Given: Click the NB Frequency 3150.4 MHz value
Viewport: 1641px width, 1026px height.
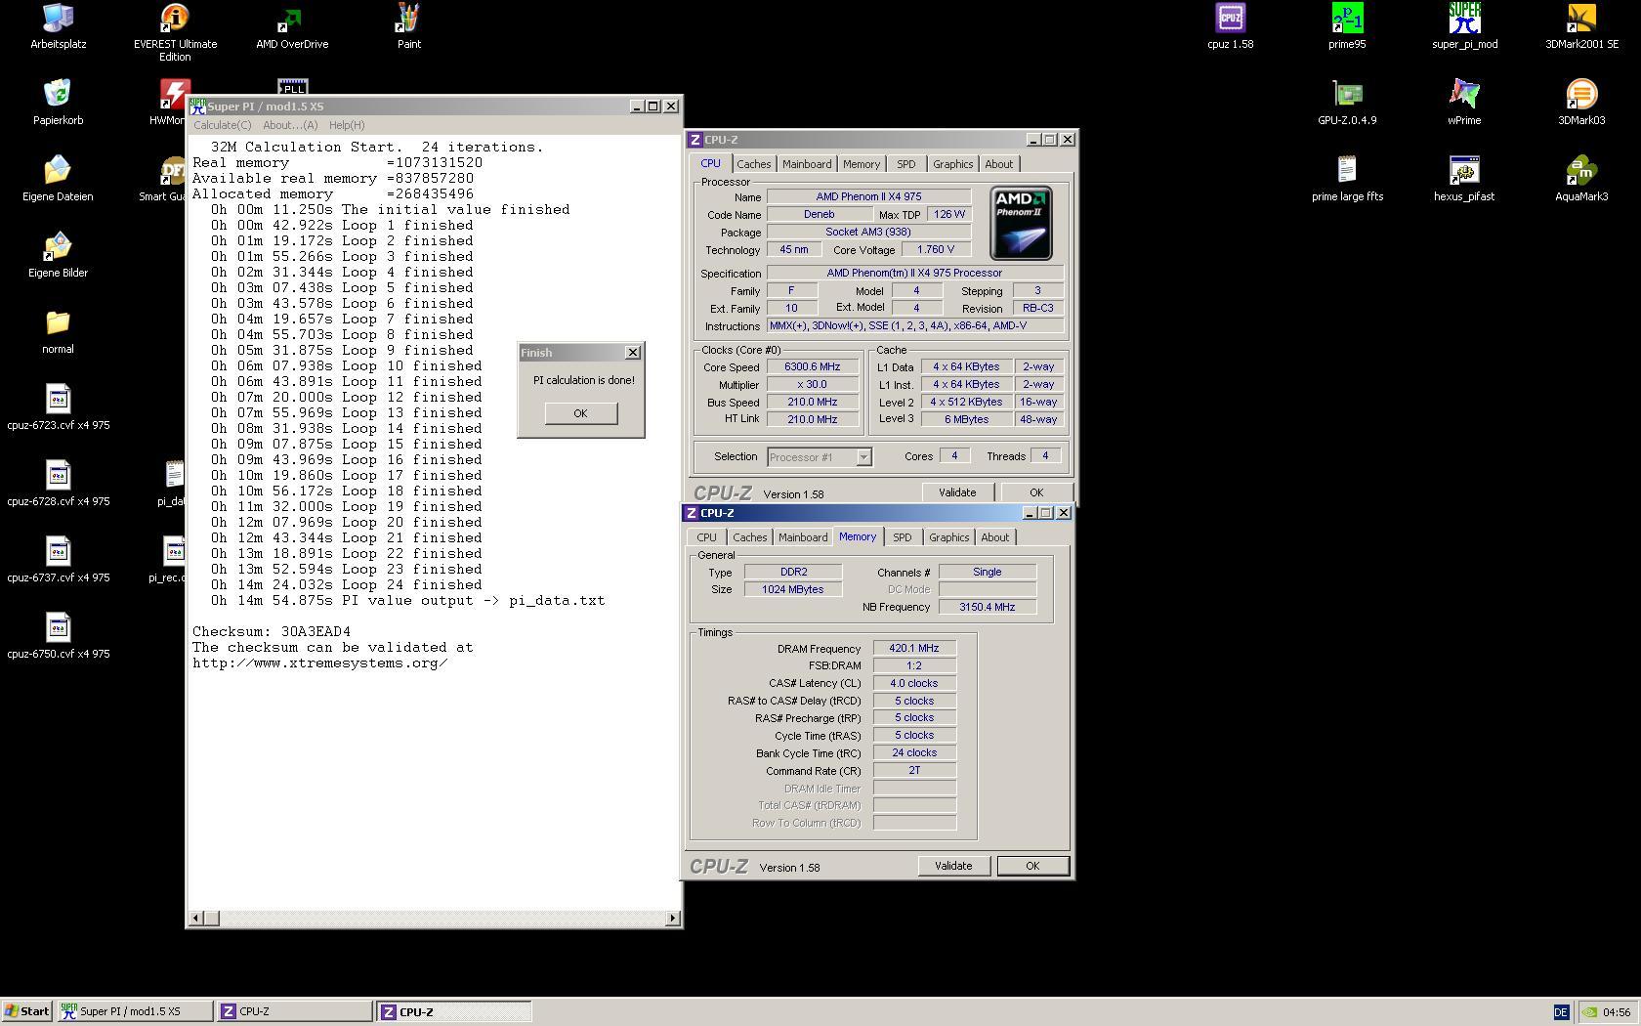Looking at the screenshot, I should coord(988,607).
